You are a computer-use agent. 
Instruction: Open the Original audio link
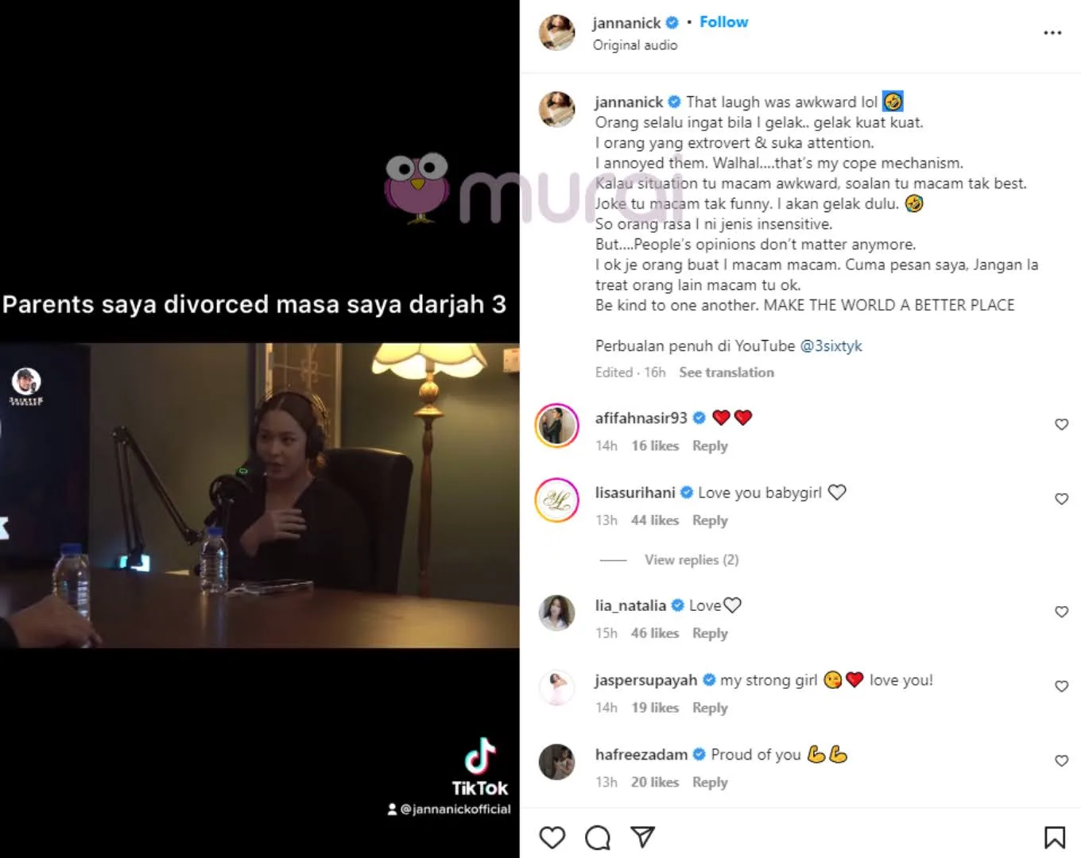pyautogui.click(x=635, y=45)
